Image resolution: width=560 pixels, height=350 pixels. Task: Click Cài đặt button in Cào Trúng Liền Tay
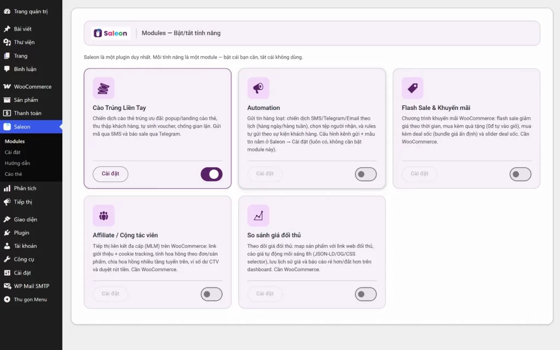110,174
